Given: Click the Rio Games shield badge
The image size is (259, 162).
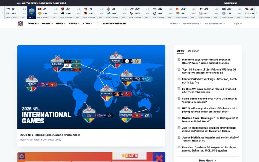Looking at the screenshot, I should pyautogui.click(x=89, y=114).
